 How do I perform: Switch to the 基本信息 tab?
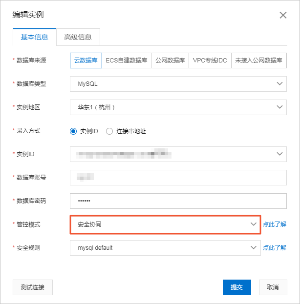click(35, 37)
